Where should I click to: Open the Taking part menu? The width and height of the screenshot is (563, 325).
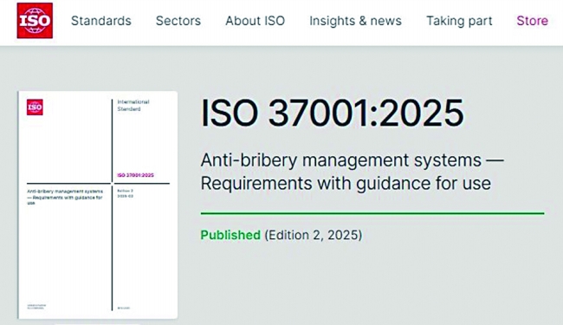point(459,21)
